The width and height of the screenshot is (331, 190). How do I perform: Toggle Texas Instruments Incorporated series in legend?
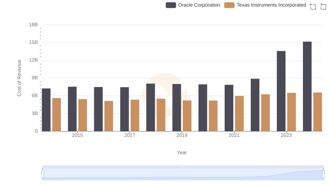click(x=265, y=5)
